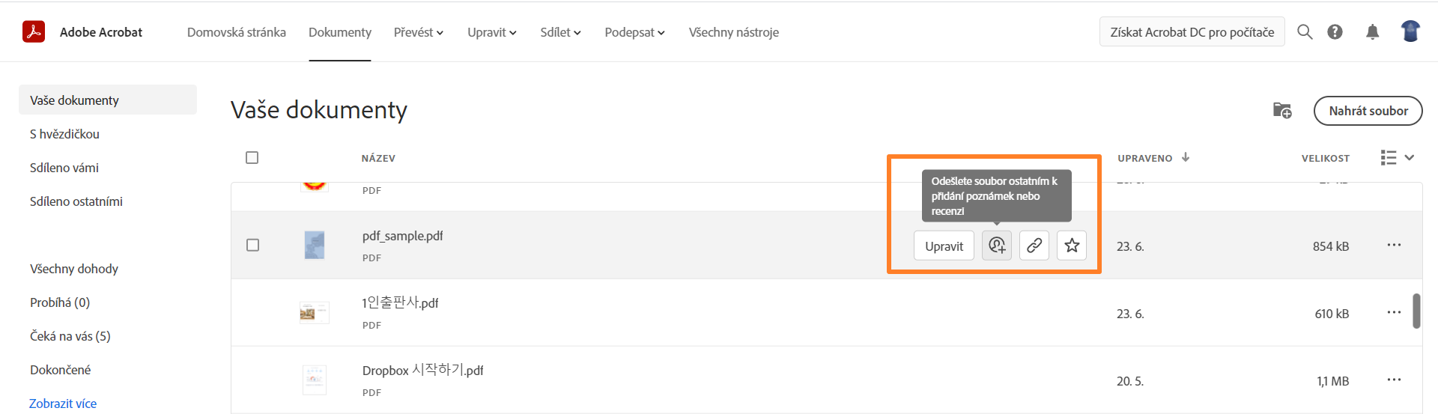Viewport: 1438px width, 414px height.
Task: Go to Domovská stránka tab
Action: (x=237, y=32)
